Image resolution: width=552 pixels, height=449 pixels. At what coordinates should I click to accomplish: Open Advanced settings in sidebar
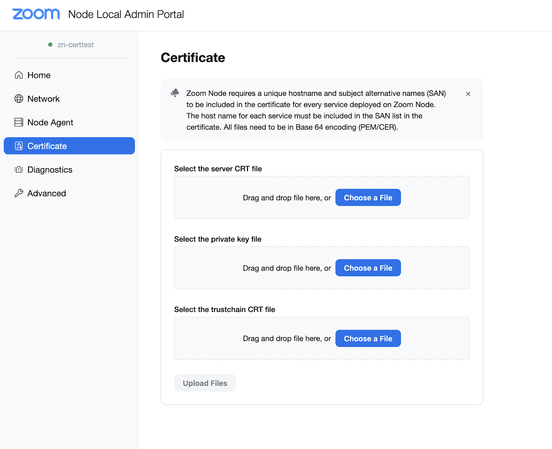tap(47, 193)
